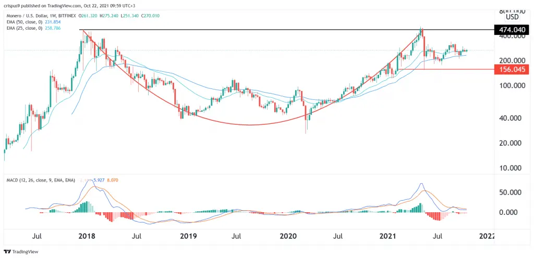Screen dimensions: 534x258
Task: Click the 2019 label on the time axis
Action: [189, 235]
